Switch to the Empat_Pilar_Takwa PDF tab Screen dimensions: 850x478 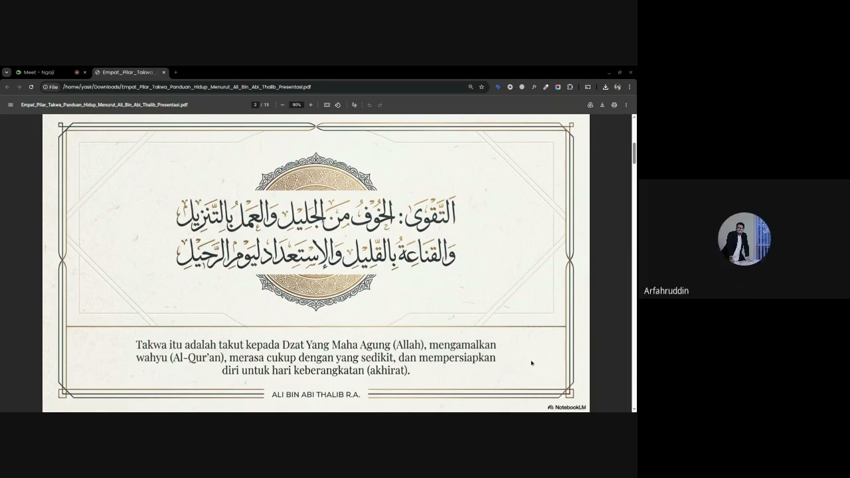coord(129,72)
